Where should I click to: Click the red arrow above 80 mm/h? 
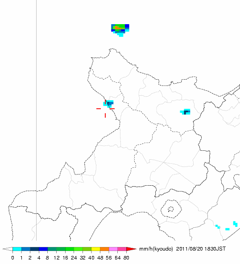coord(131,249)
